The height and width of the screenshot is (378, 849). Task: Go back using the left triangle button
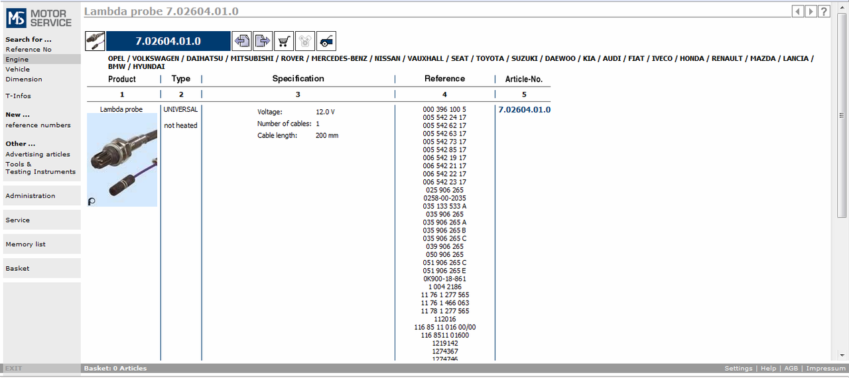tap(798, 11)
